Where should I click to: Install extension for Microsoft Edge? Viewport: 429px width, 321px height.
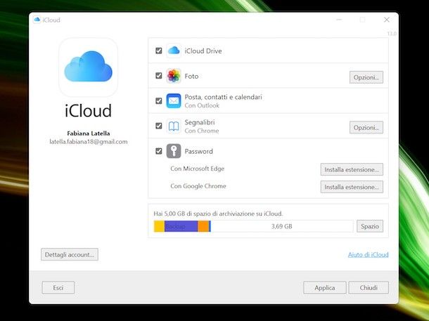tap(352, 169)
